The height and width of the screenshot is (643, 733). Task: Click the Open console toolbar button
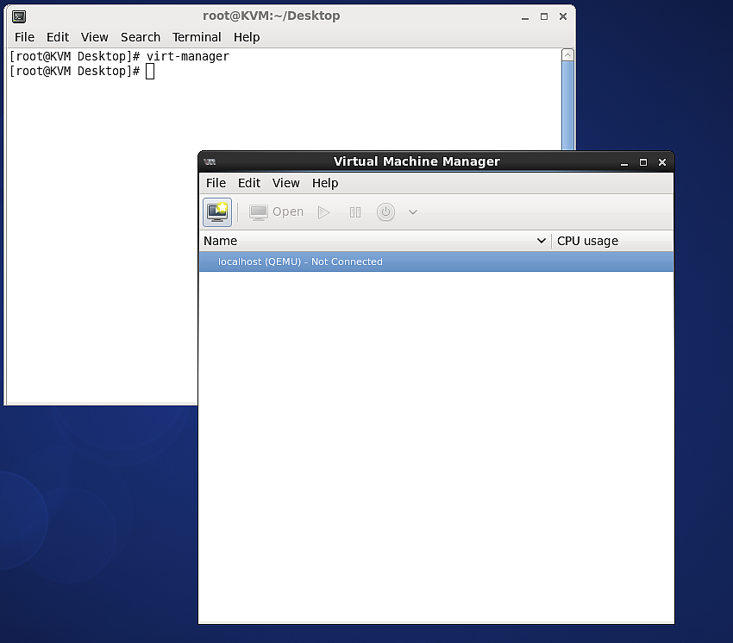point(276,211)
